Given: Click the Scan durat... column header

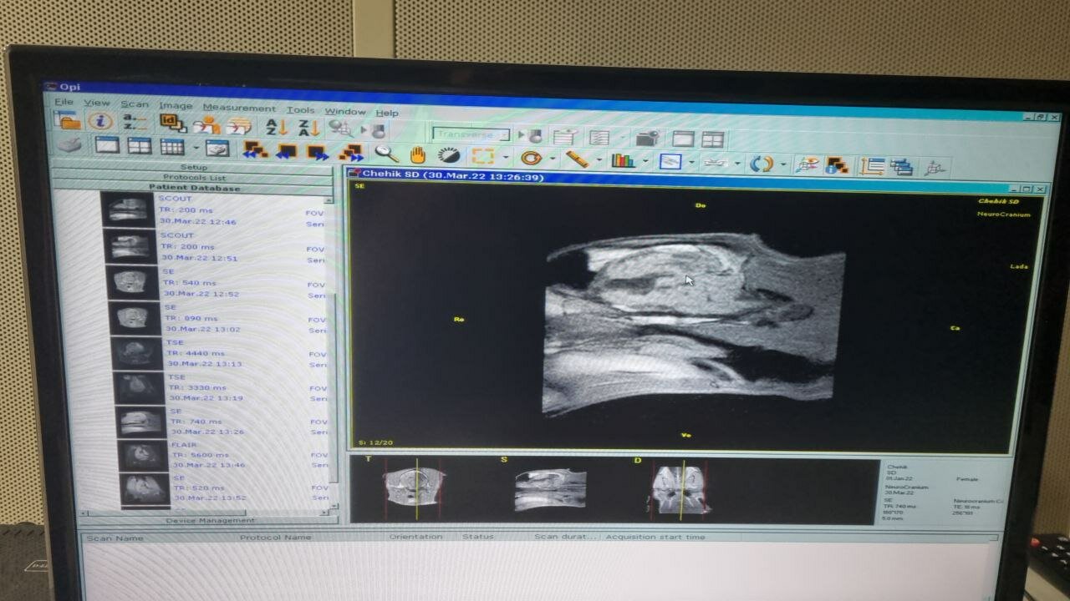Looking at the screenshot, I should coord(566,537).
